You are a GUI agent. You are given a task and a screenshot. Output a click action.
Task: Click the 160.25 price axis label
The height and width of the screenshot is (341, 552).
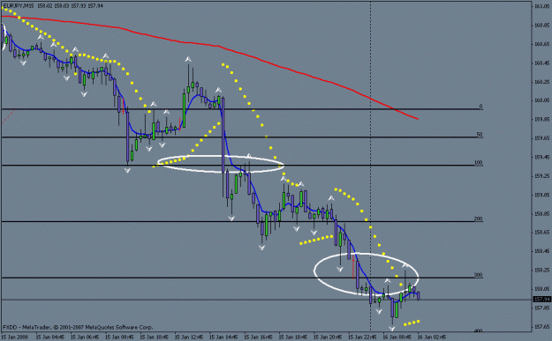tap(542, 82)
